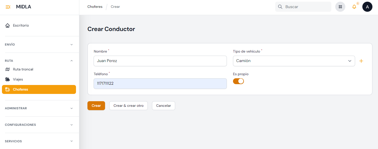Screen dimensions: 378x149
Task: Collapse sidebar with the hamburger icon
Action: 8,7
